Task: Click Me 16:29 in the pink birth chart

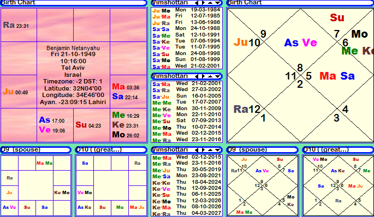Action: click(126, 115)
